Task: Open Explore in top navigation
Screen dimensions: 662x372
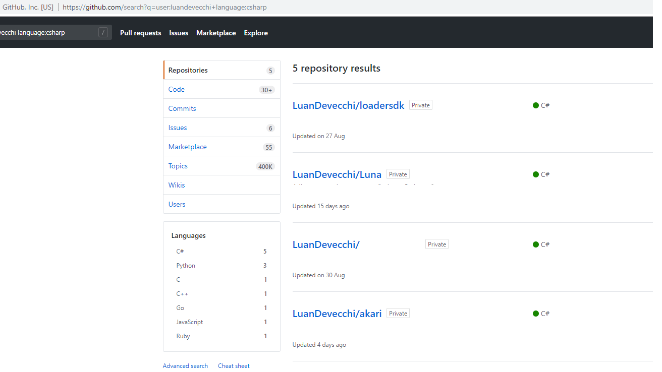Action: 256,33
